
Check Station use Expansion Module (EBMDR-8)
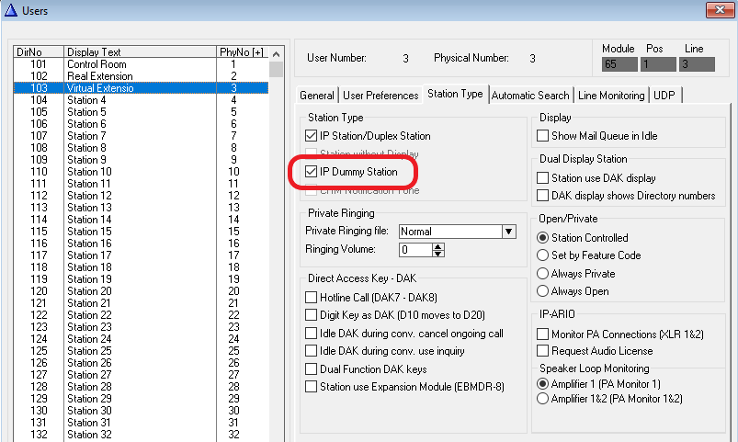[x=311, y=387]
